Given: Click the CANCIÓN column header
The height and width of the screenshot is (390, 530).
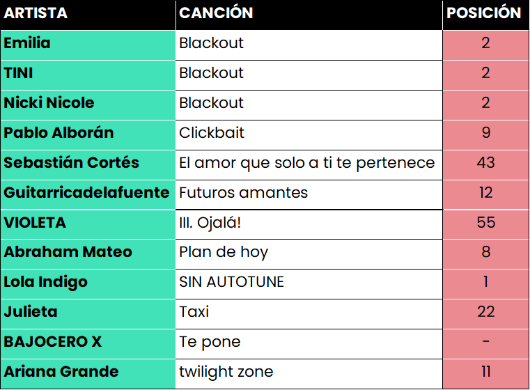Looking at the screenshot, I should tap(309, 15).
